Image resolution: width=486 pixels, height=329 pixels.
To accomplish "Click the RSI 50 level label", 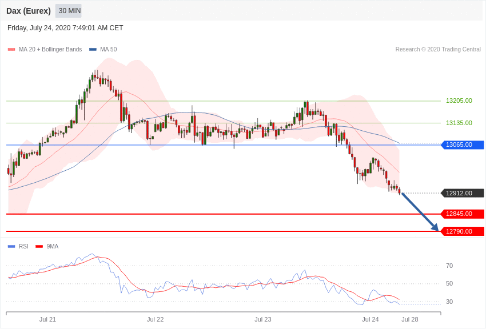I will tap(449, 283).
